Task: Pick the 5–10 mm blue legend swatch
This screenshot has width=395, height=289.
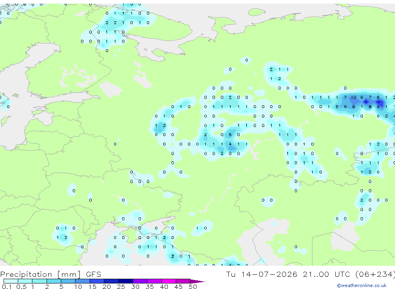Action: 68,281
